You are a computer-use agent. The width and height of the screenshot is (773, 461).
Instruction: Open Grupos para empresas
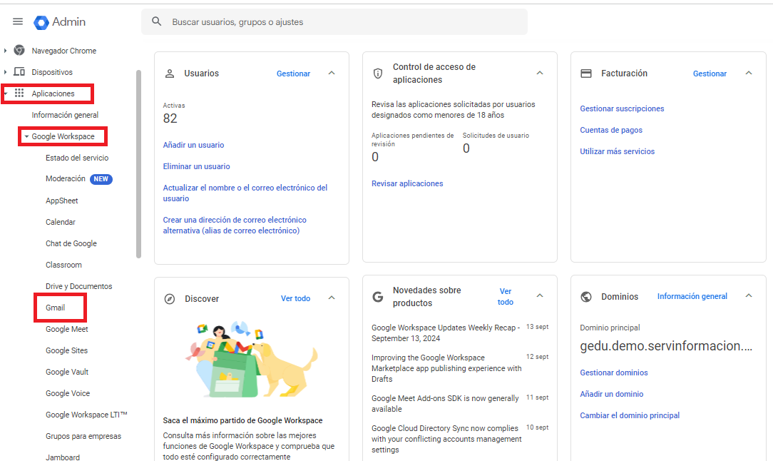pyautogui.click(x=83, y=436)
